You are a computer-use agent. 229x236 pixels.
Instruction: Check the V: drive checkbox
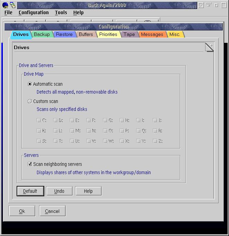pos(89,141)
